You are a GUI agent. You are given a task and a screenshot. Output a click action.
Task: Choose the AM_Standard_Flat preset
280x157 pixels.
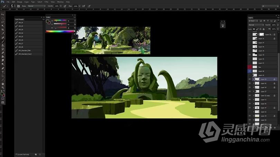point(29,50)
